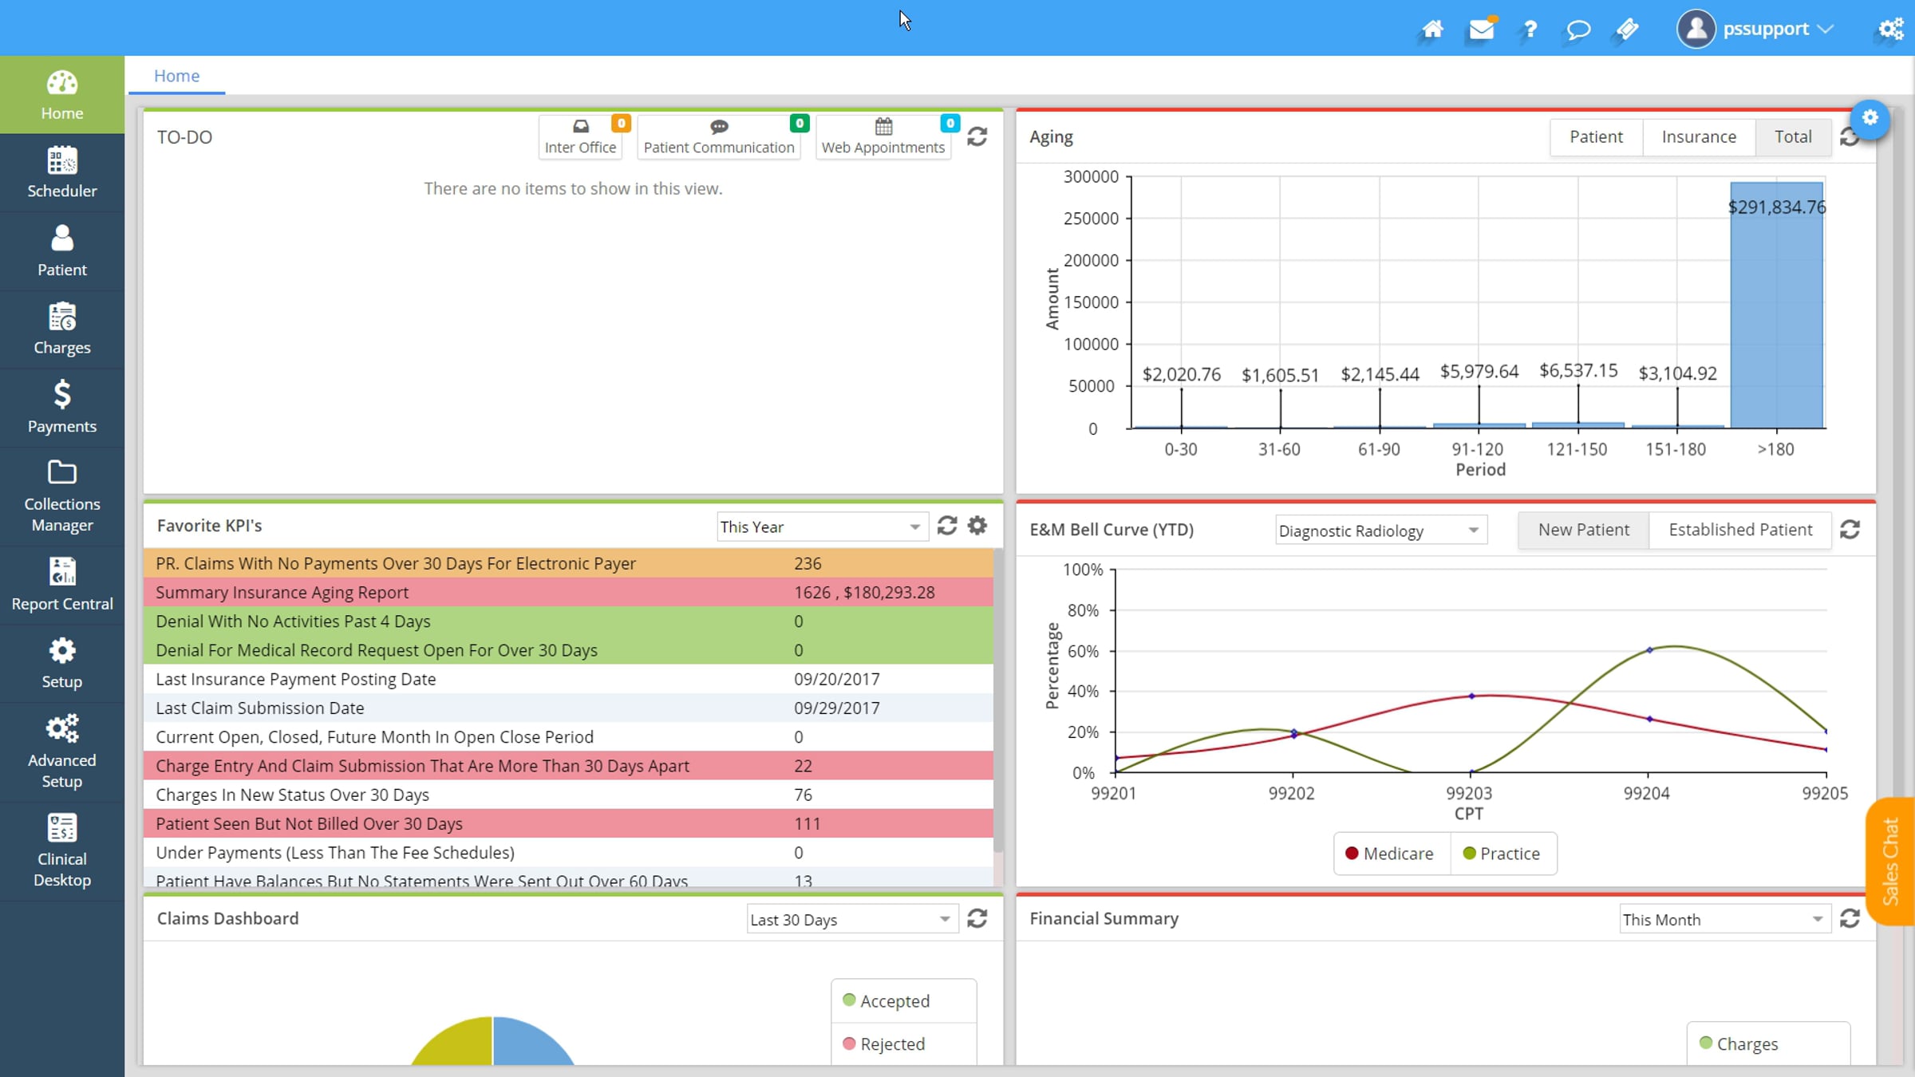
Task: Open Clinical Desktop from sidebar
Action: (x=61, y=850)
